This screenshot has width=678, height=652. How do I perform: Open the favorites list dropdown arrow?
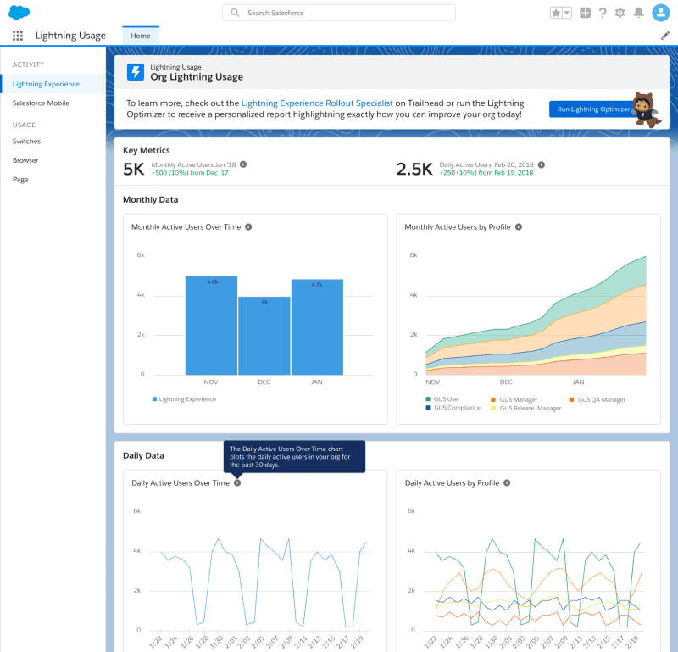[567, 13]
